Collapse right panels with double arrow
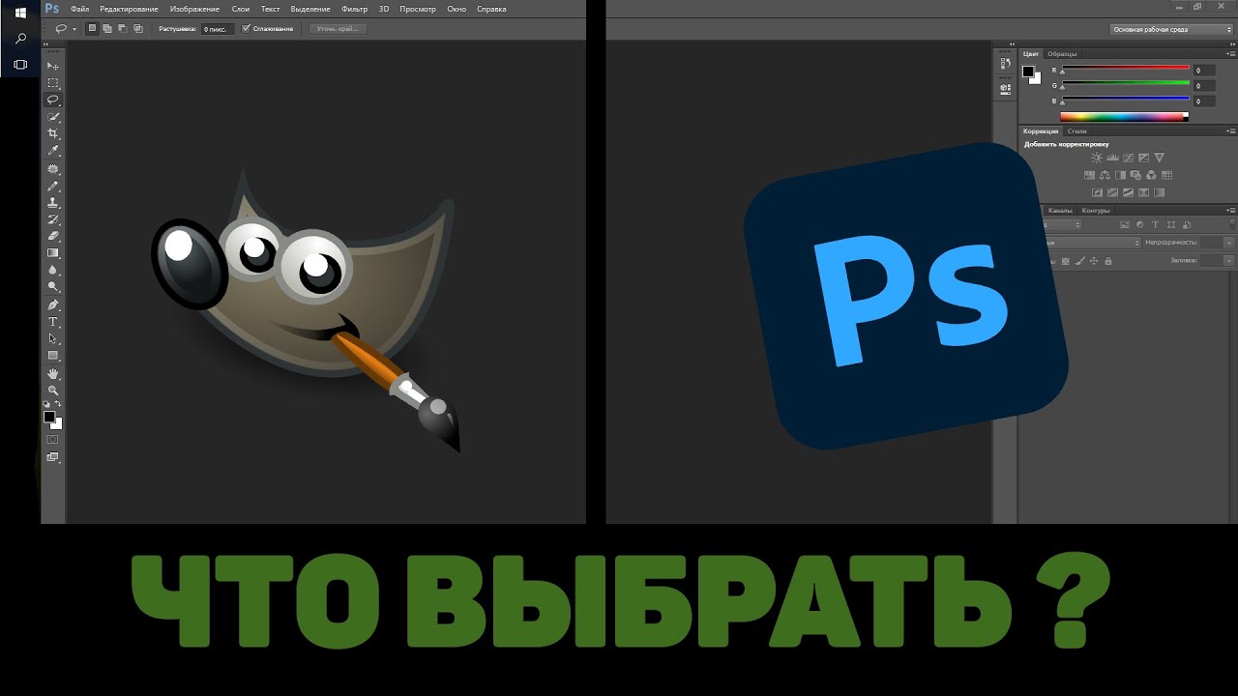This screenshot has width=1238, height=696. pyautogui.click(x=1233, y=44)
